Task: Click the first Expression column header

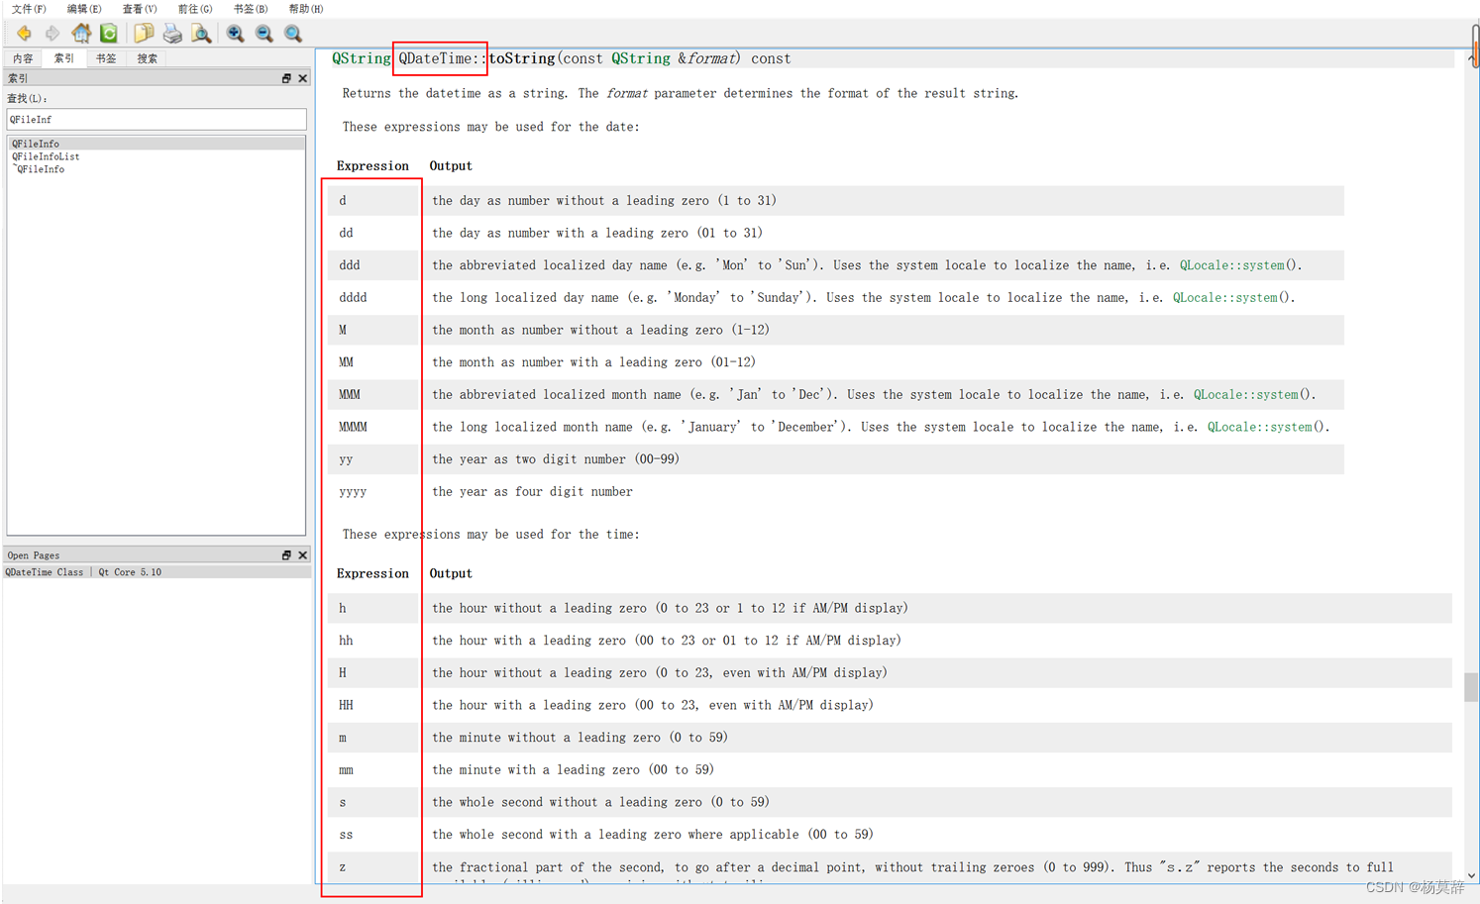Action: (372, 166)
